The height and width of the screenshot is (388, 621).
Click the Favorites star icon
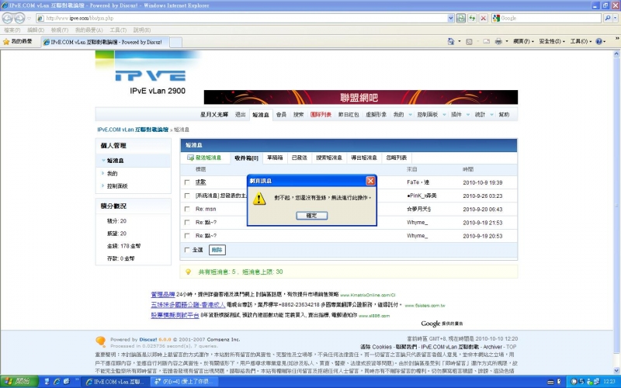click(6, 41)
